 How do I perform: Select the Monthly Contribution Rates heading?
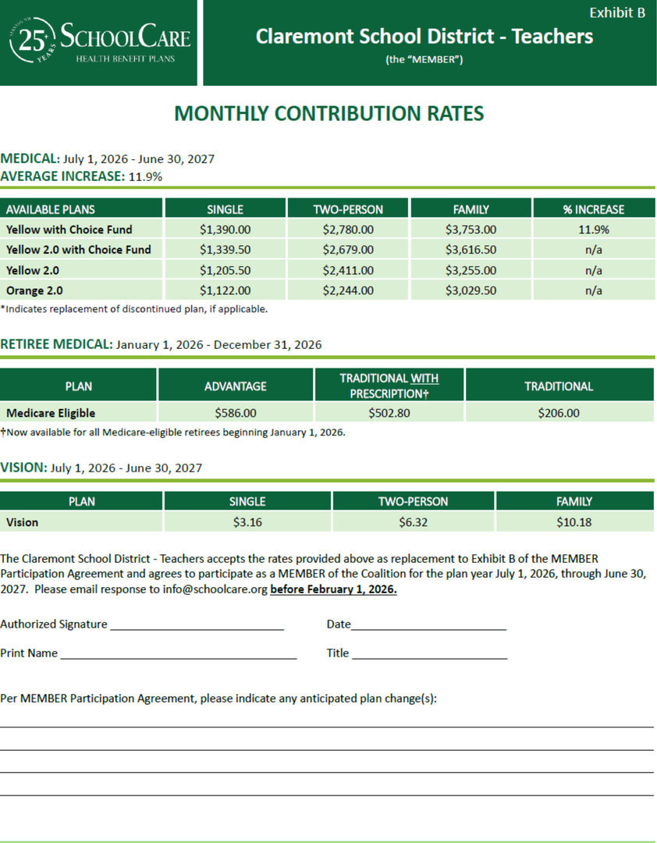[328, 114]
